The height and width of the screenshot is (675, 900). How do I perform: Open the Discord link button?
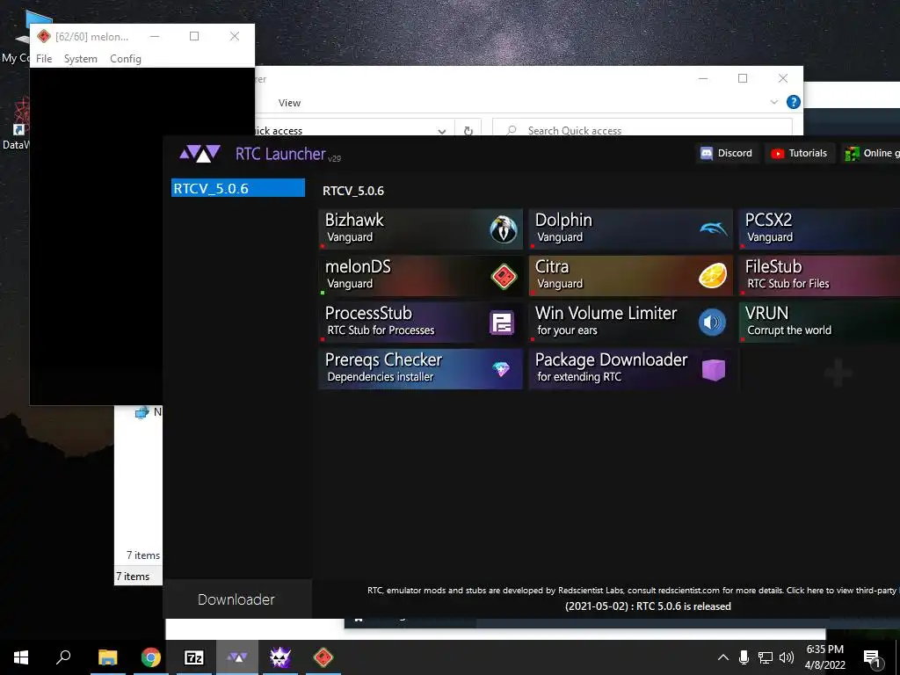727,153
